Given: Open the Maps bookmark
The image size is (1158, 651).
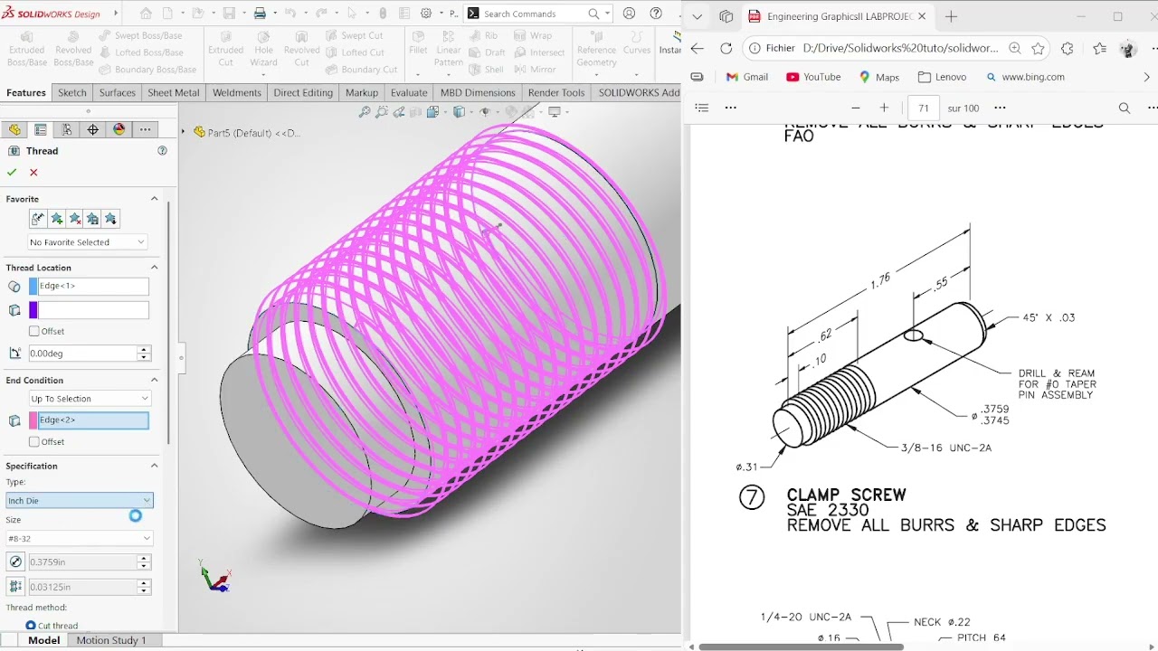Looking at the screenshot, I should 878,77.
